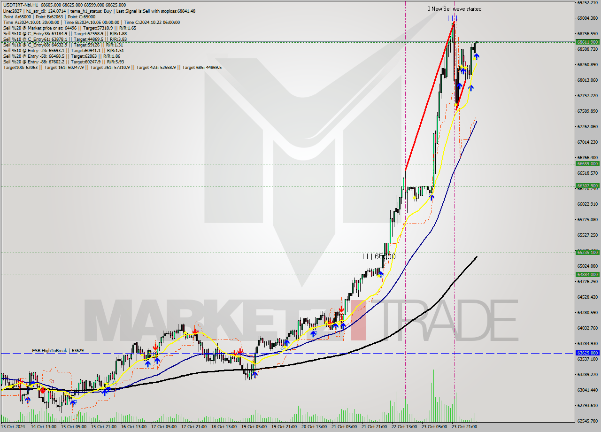
Task: Click the 64280.590 price axis value
Action: point(588,313)
